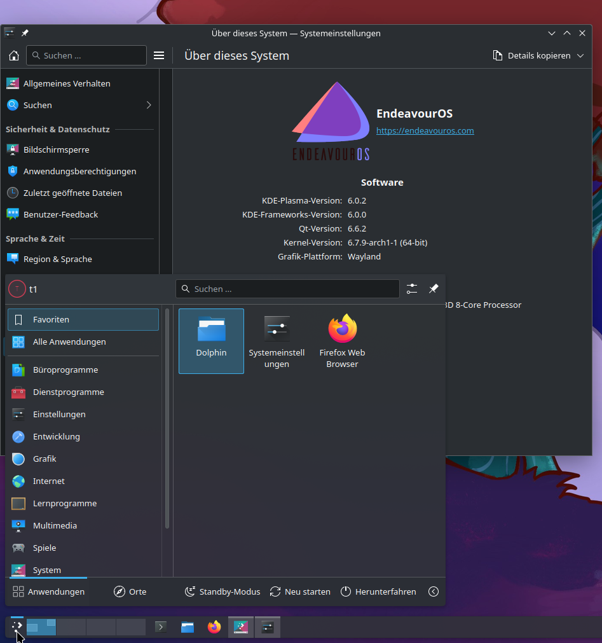Switch to the first virtual desktop in pager
Screen dimensions: 602x643
[41, 627]
